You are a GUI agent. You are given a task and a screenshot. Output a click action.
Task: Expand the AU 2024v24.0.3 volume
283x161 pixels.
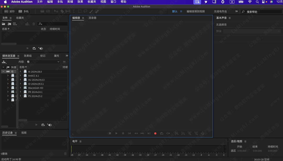[x=20, y=80]
